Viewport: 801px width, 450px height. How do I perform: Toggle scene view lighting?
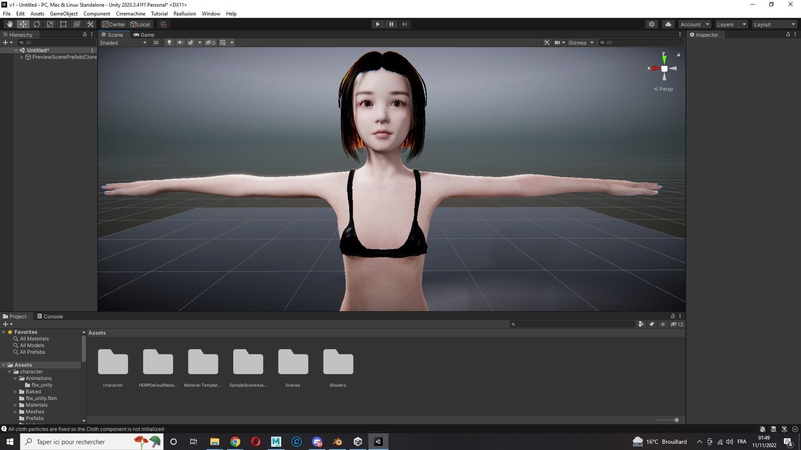[x=169, y=42]
